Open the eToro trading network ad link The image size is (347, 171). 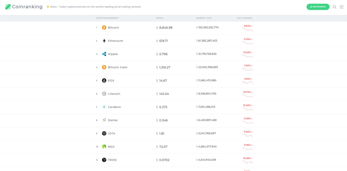click(x=95, y=7)
